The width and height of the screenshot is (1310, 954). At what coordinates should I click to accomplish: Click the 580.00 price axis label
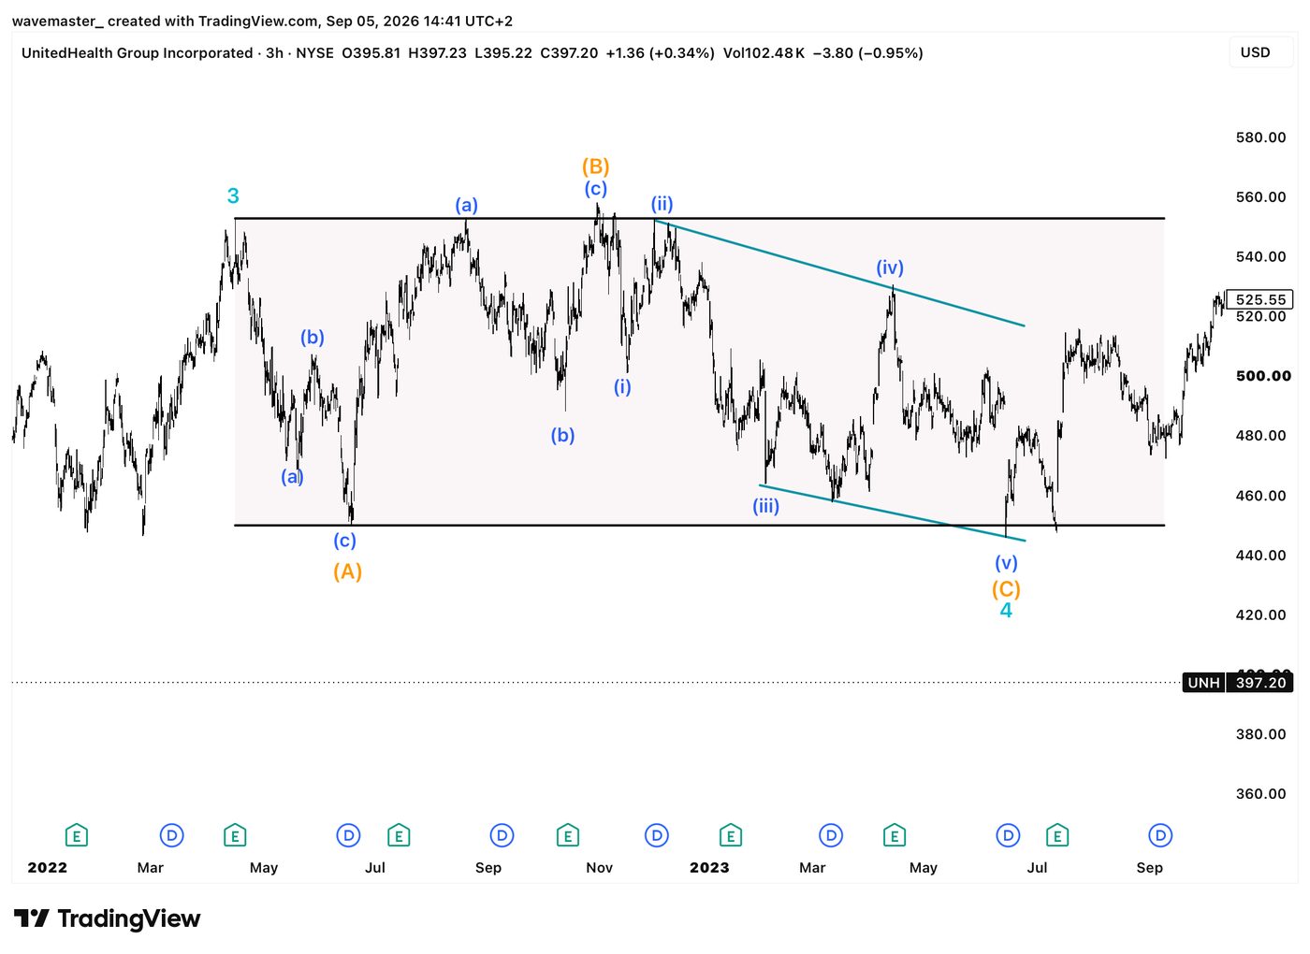click(1260, 137)
